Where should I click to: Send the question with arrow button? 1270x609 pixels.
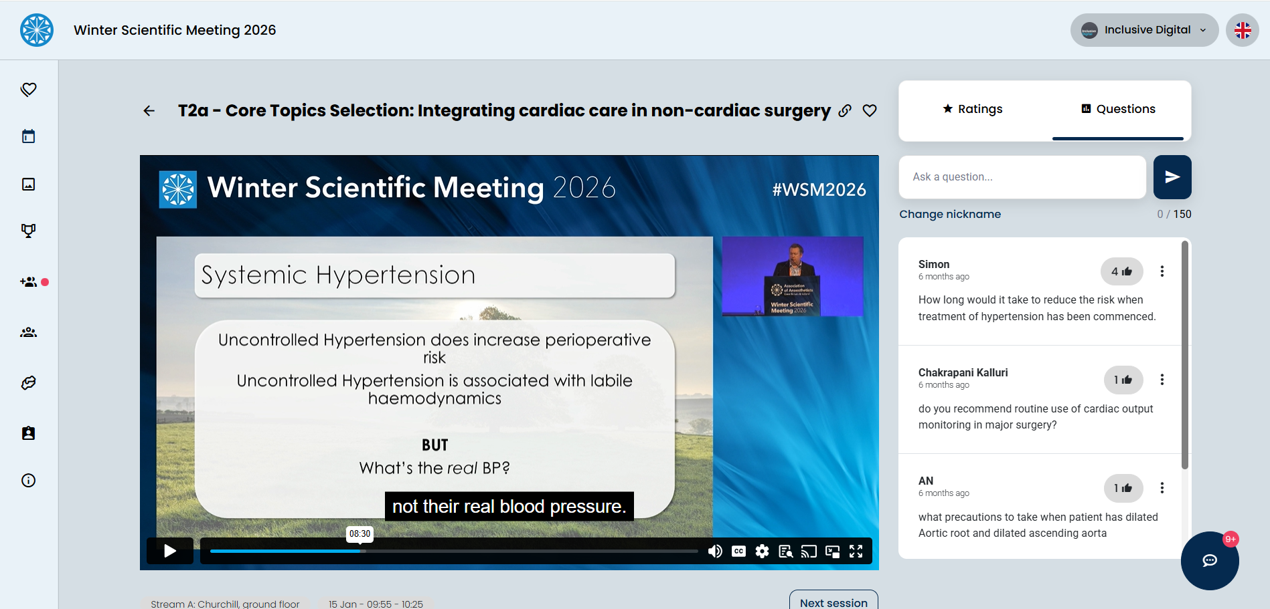(x=1172, y=177)
